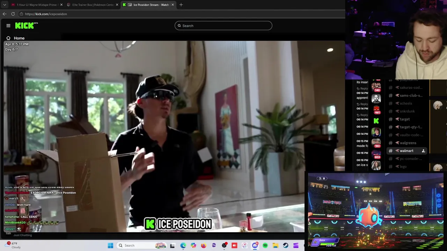Launch Firefox from taskbar
This screenshot has width=447, height=251.
tap(204, 245)
